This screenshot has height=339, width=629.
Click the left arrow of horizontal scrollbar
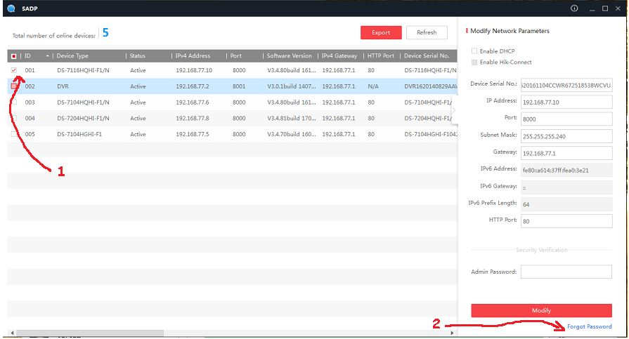[x=11, y=333]
